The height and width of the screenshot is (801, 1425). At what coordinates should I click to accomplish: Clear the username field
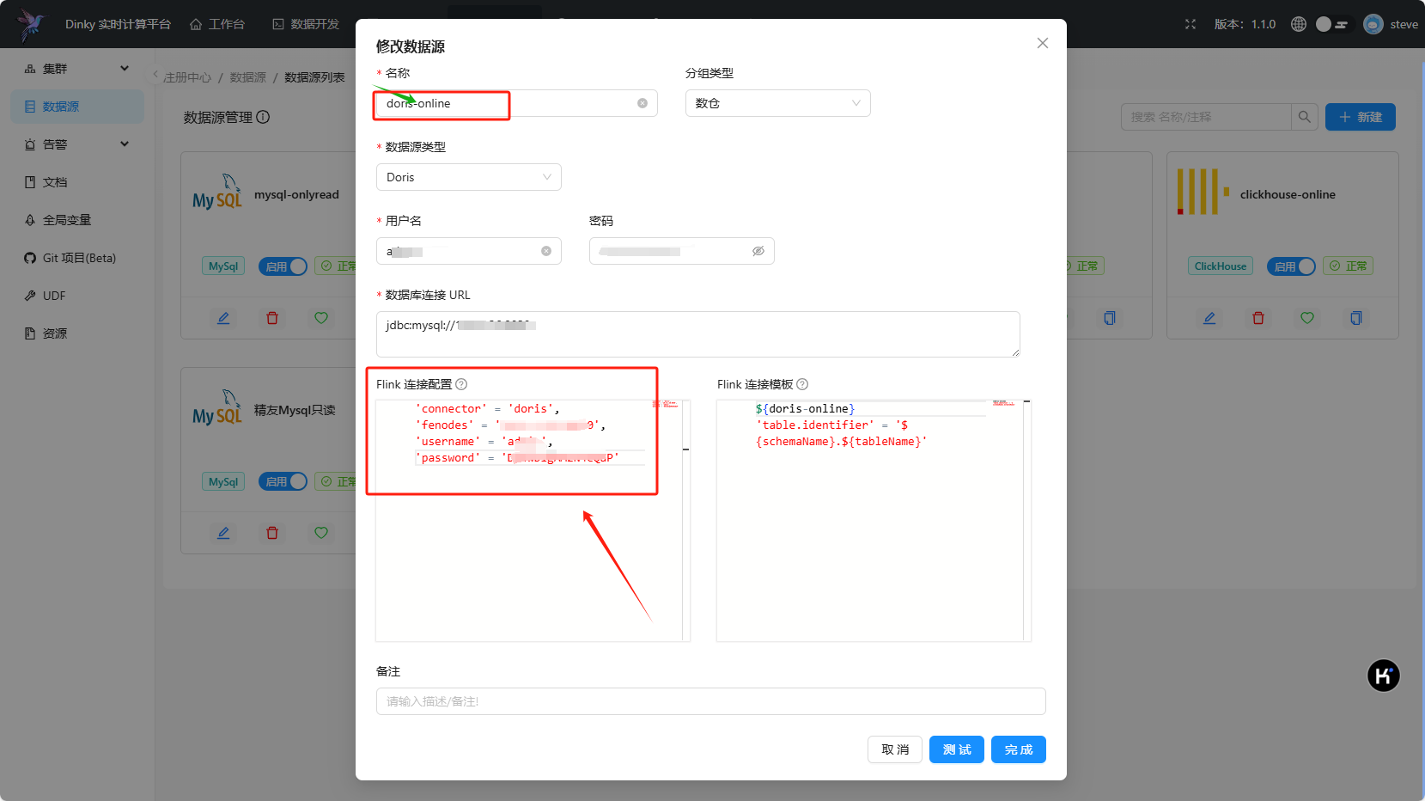546,251
